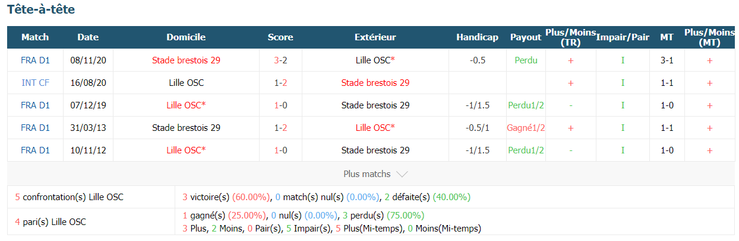
Task: Select the Payout column header
Action: (x=526, y=37)
